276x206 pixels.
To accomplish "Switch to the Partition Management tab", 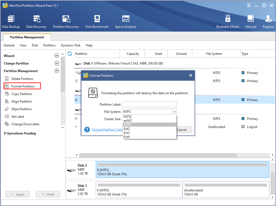I will click(27, 37).
